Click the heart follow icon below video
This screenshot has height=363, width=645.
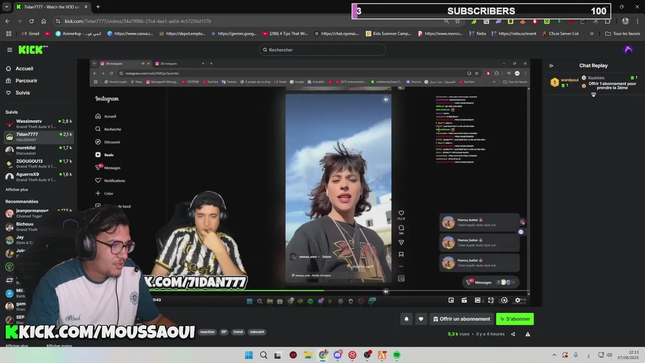coord(421,319)
